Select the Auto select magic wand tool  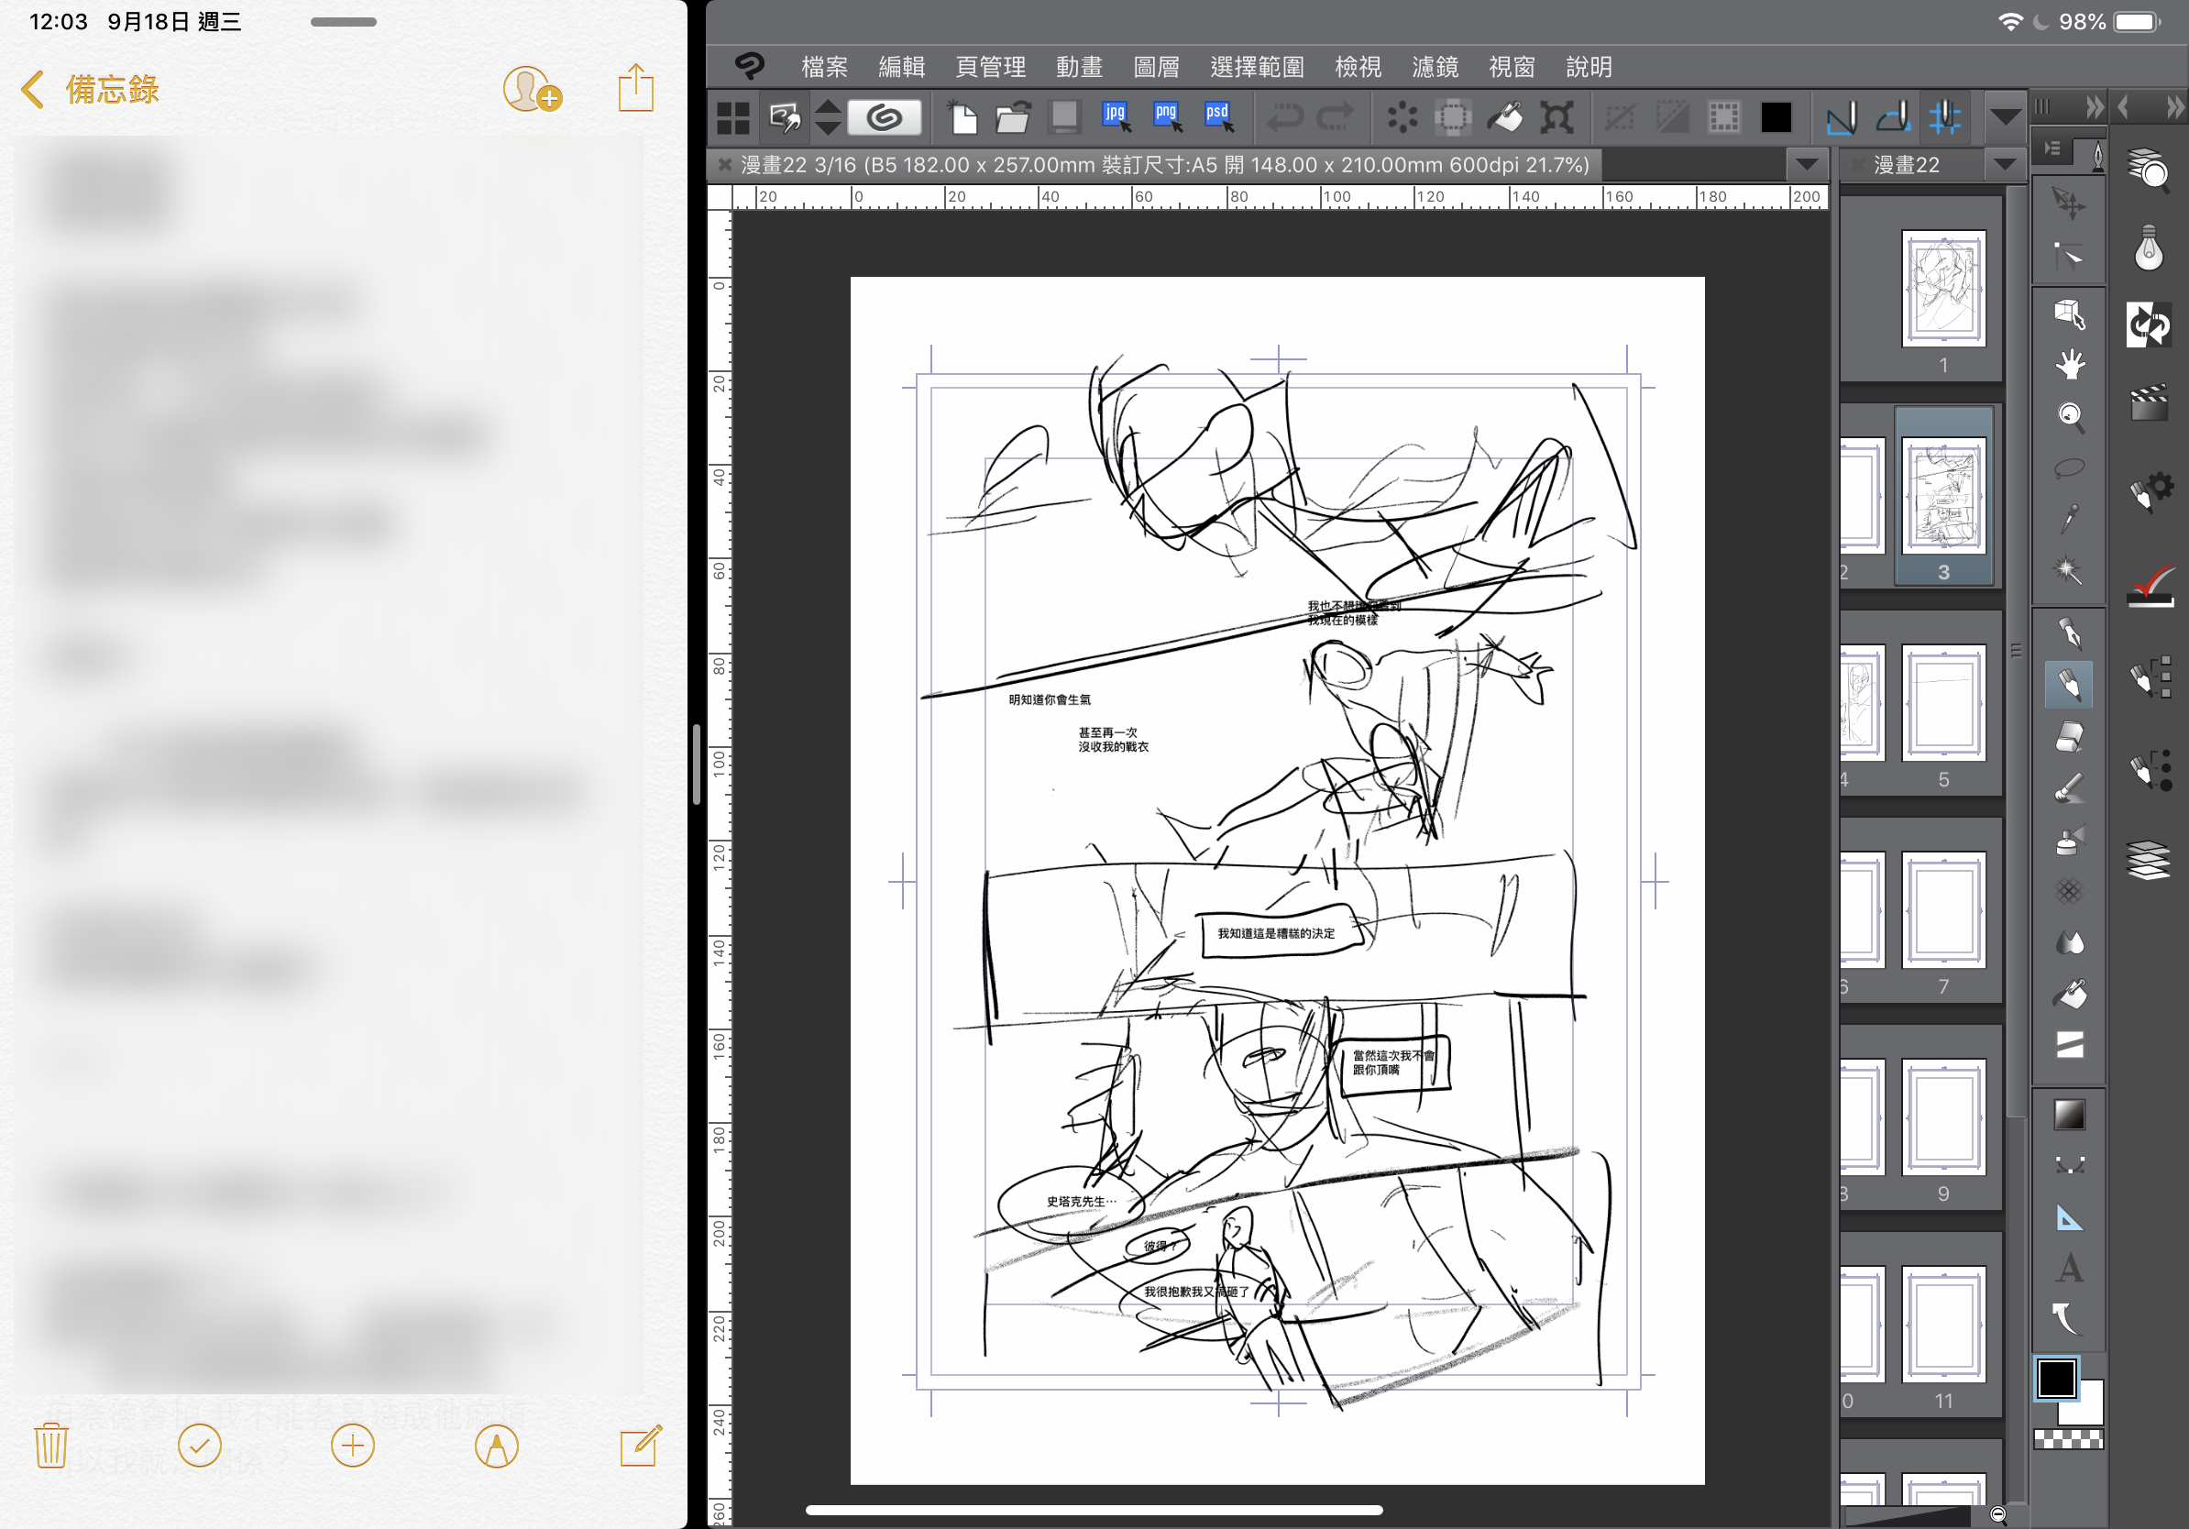(2068, 570)
